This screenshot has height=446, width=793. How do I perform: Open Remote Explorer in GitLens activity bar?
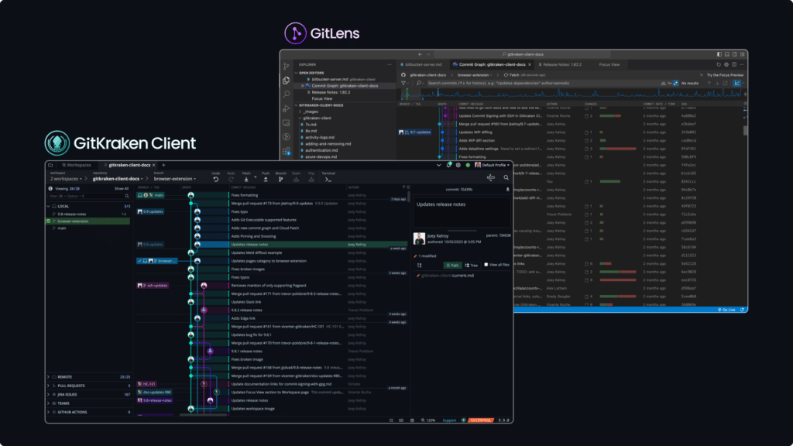pyautogui.click(x=287, y=122)
